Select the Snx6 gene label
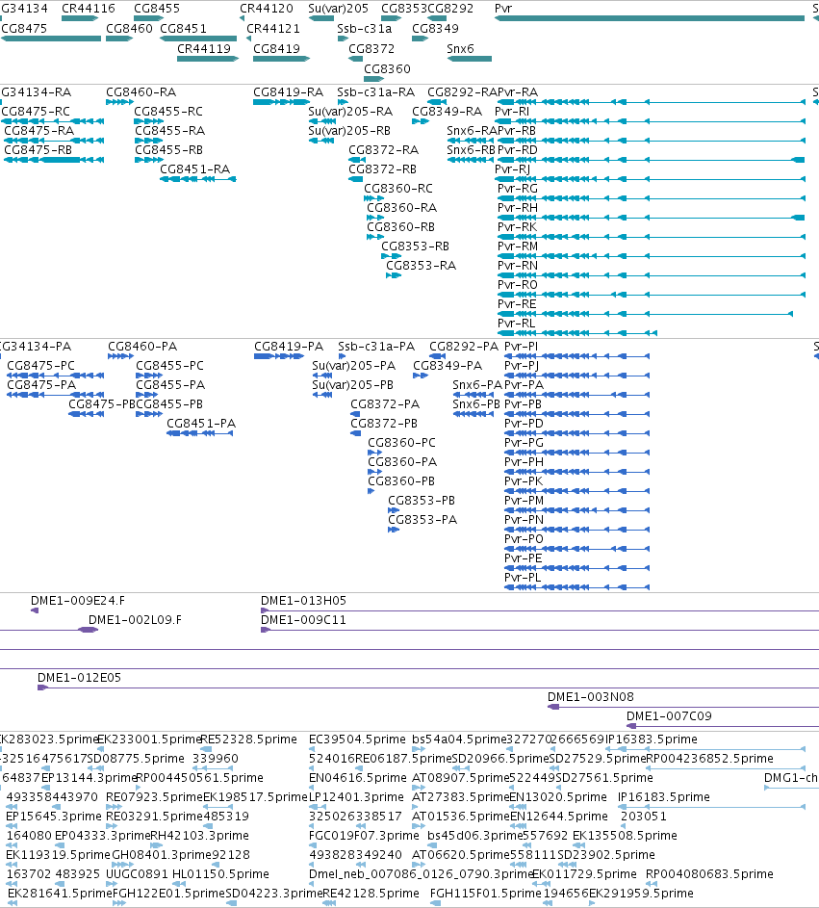This screenshot has height=908, width=819. (x=460, y=49)
